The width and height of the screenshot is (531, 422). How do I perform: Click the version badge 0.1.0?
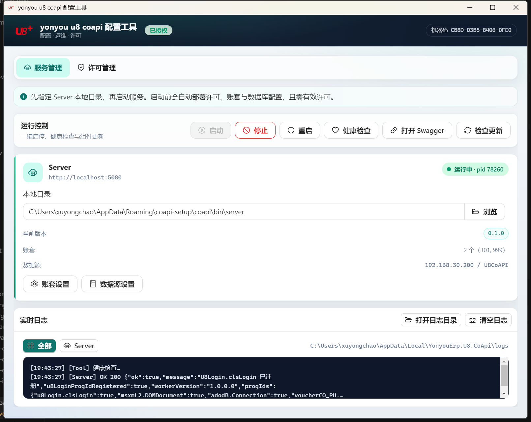pos(496,233)
